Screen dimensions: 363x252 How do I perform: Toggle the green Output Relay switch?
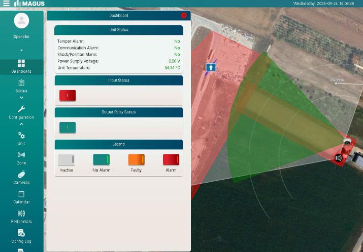click(x=68, y=128)
